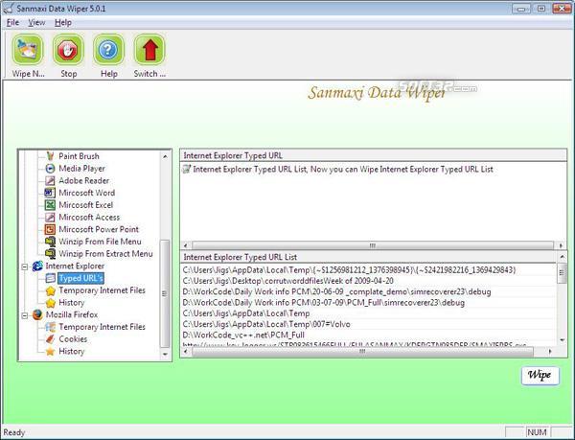
Task: Click the application icon in title bar
Action: coord(8,8)
